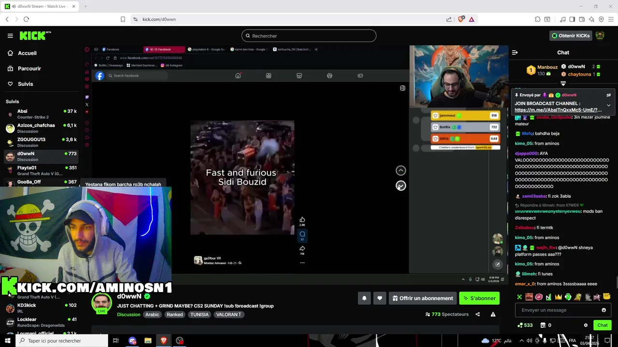
Task: Open the Brave VPN shield icon
Action: (601, 19)
